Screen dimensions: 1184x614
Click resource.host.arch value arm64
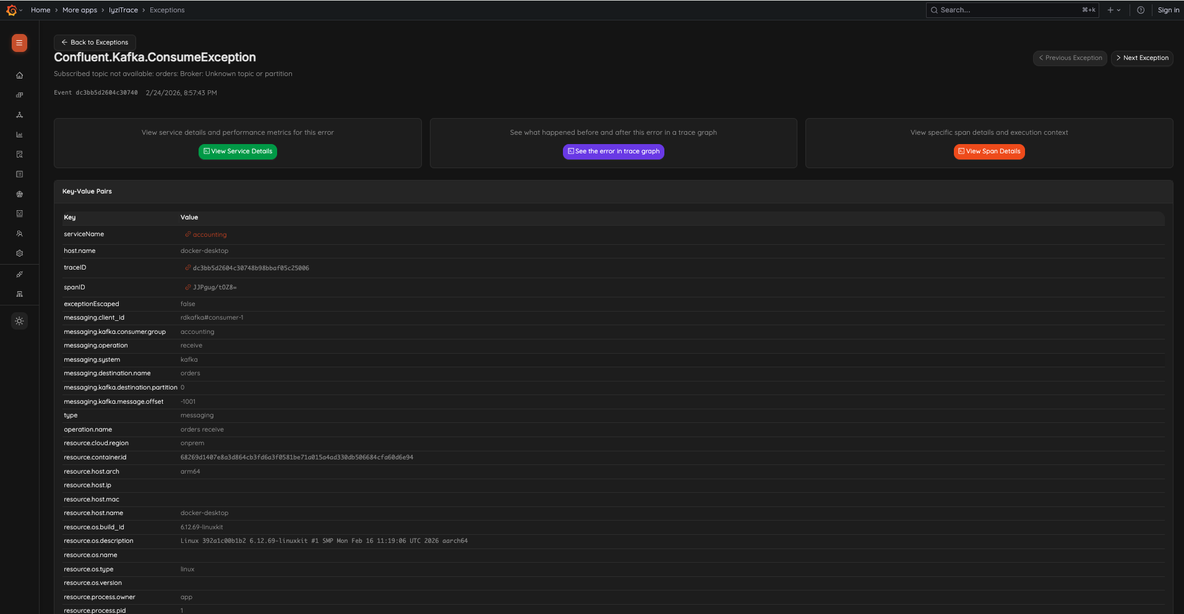tap(191, 472)
